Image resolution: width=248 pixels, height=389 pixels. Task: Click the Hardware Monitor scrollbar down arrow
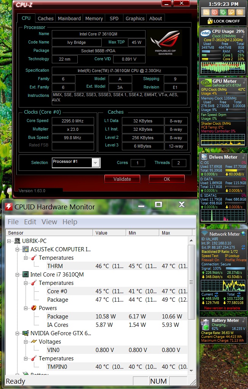click(191, 371)
